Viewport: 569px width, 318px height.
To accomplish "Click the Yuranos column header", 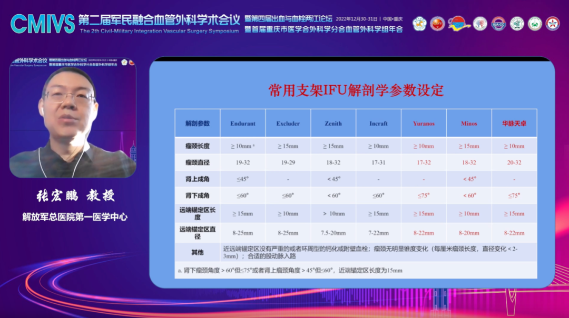I will [x=424, y=123].
